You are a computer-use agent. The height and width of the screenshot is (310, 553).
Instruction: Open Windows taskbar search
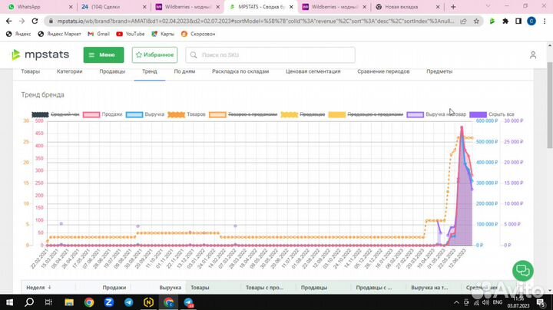[29, 302]
